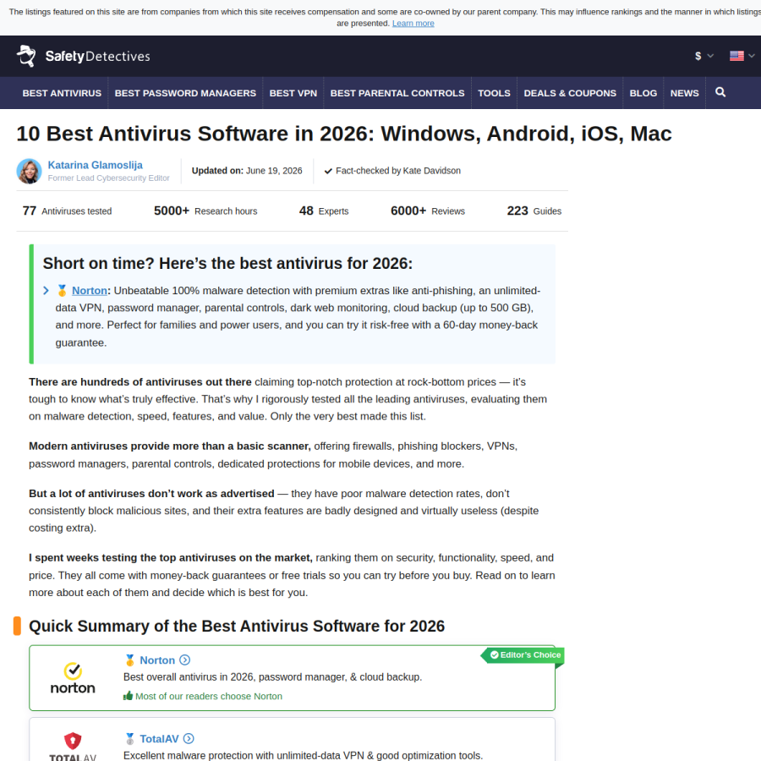
Task: Open the Best Password Managers menu
Action: click(x=185, y=93)
